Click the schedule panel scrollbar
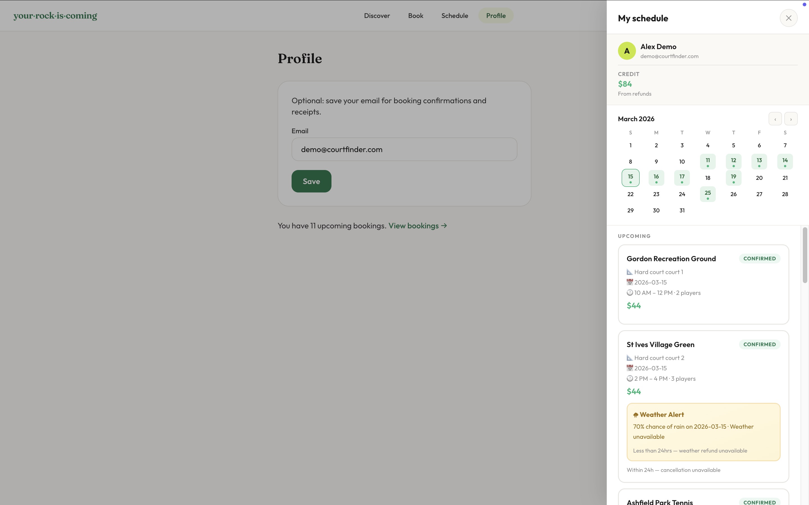The height and width of the screenshot is (505, 809). tap(805, 256)
